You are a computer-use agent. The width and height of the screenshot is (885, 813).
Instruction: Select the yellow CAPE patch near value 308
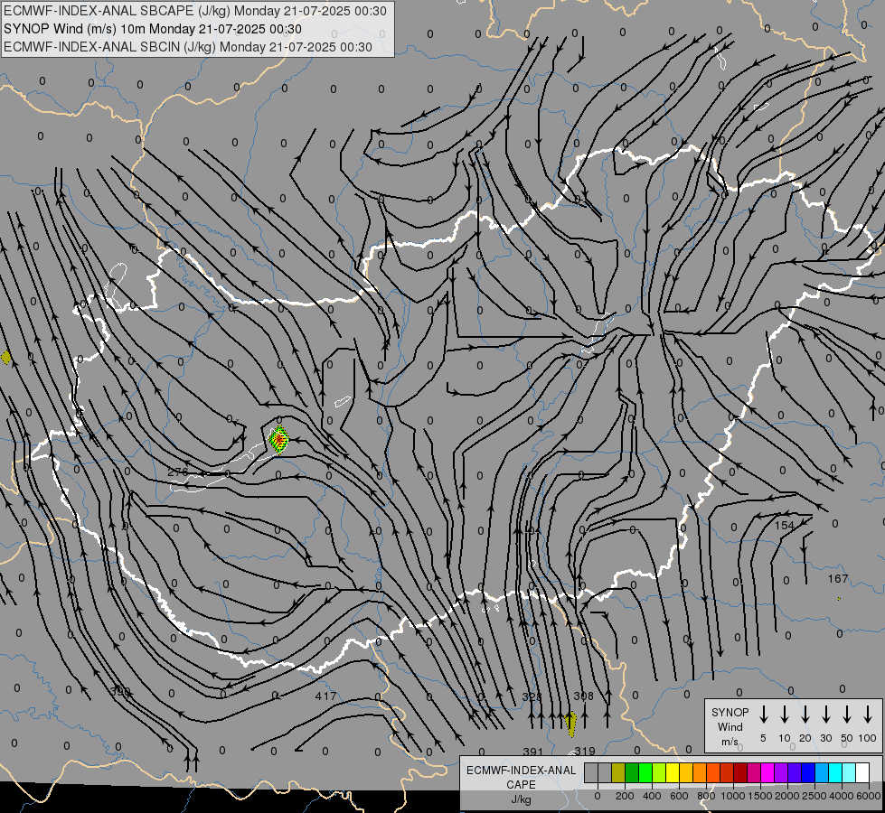point(570,724)
